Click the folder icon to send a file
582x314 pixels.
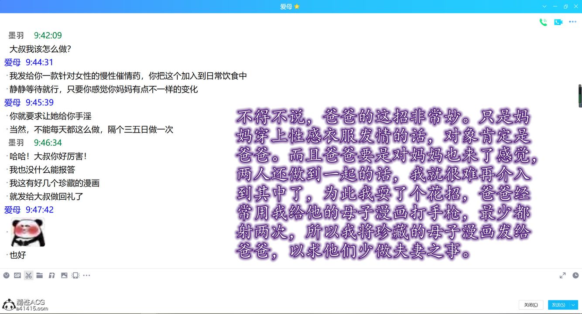(x=40, y=275)
